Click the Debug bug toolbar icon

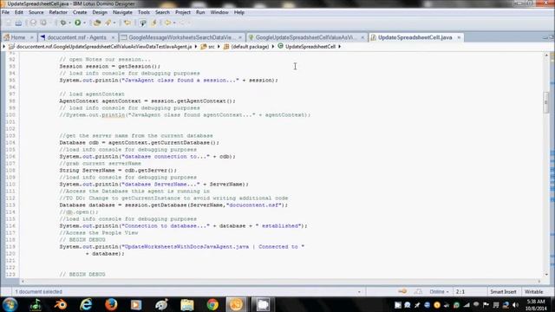(x=63, y=23)
